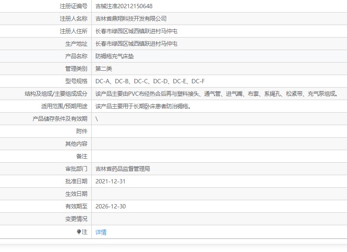Screen dimensions: 347x252
Task: Click the 附件 label
Action: (82, 131)
